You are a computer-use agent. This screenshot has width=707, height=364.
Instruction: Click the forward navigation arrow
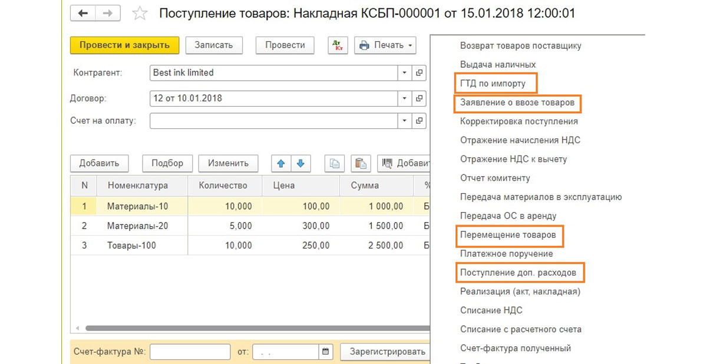(108, 13)
